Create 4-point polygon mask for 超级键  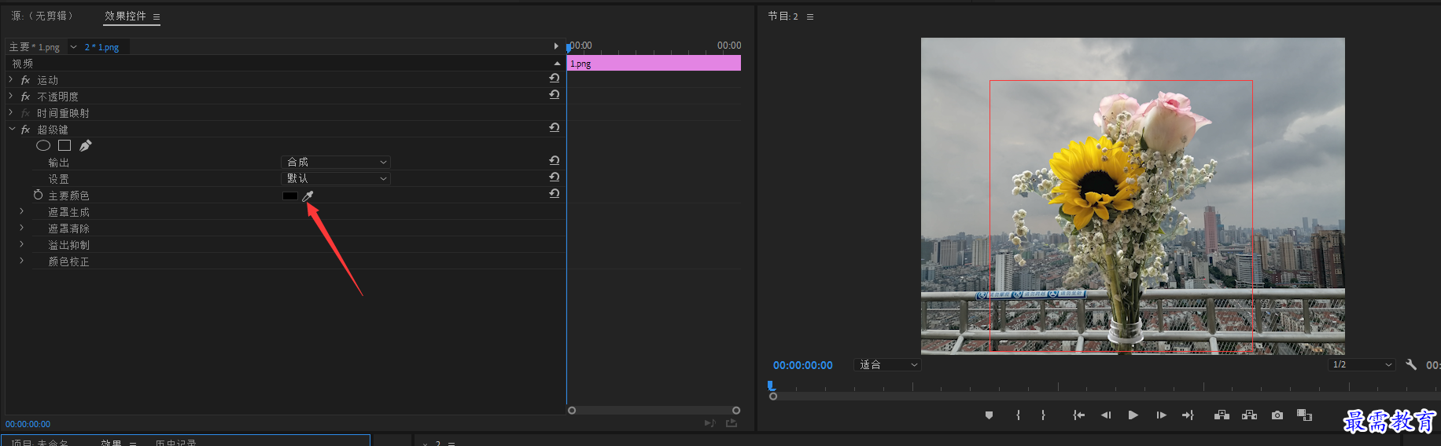pos(64,145)
